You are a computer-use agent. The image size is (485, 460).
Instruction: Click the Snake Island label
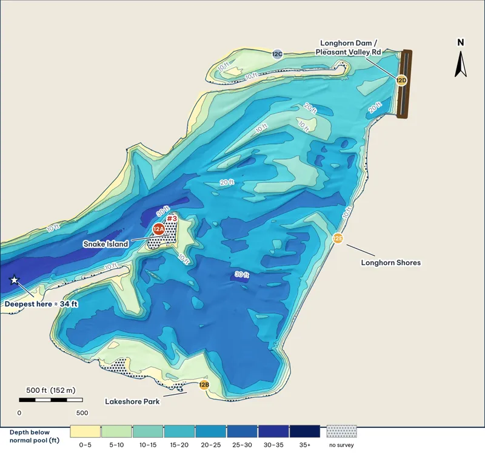105,244
